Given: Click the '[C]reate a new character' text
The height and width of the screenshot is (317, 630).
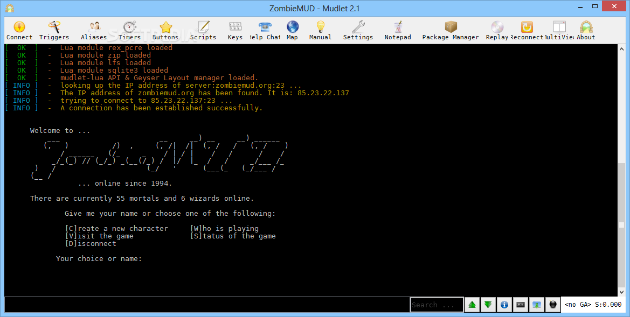Looking at the screenshot, I should pos(116,228).
